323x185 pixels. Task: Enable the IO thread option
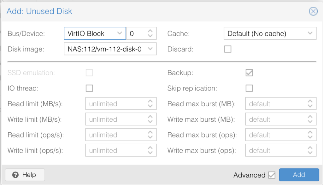point(89,88)
